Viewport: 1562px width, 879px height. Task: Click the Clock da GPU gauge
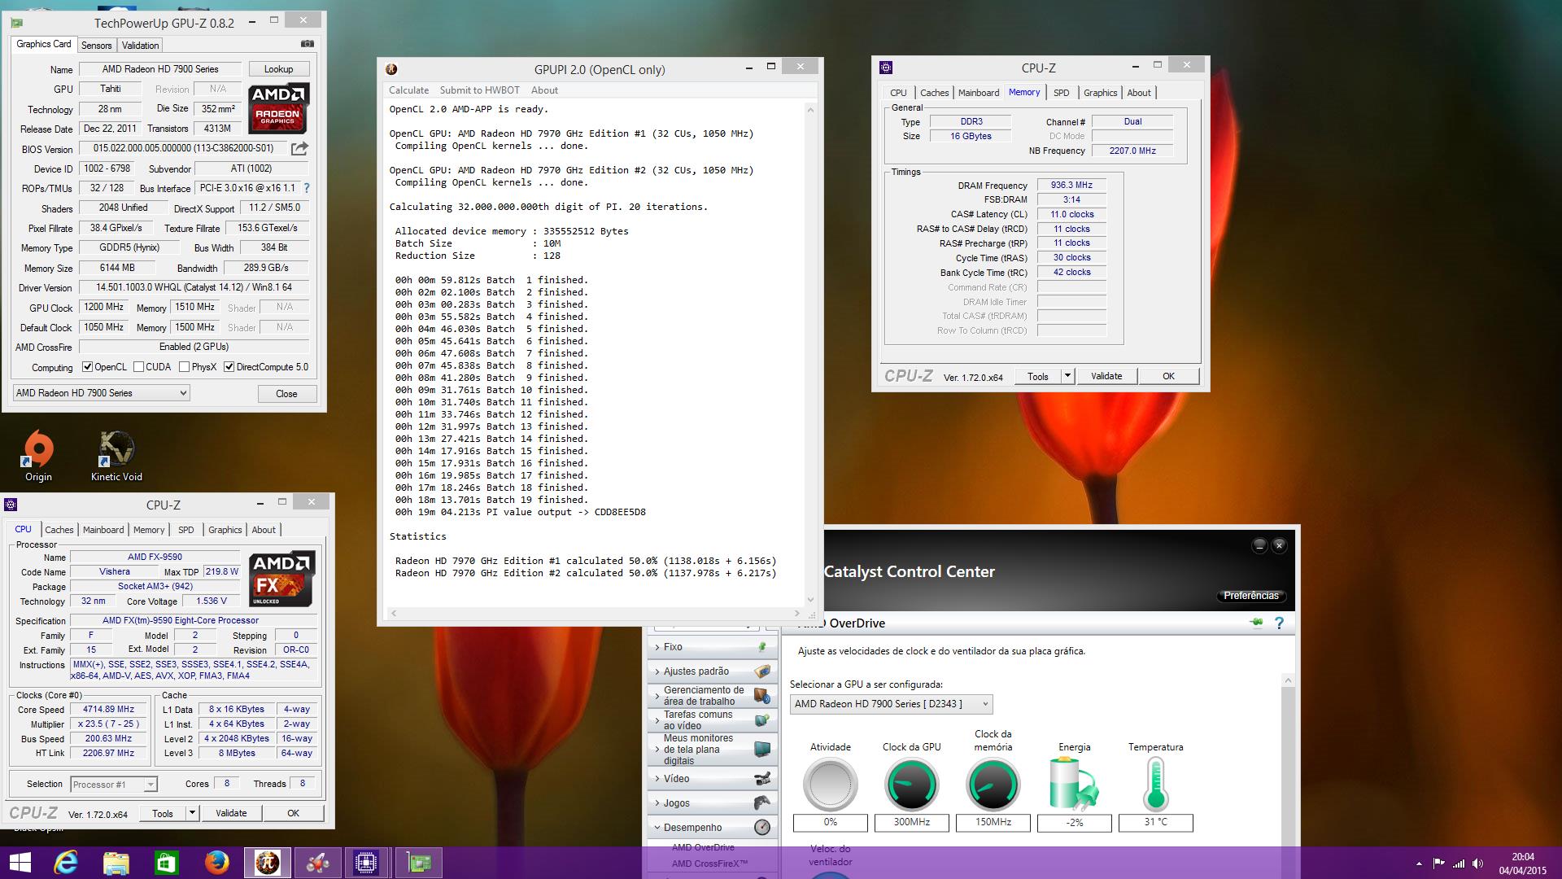[x=911, y=784]
